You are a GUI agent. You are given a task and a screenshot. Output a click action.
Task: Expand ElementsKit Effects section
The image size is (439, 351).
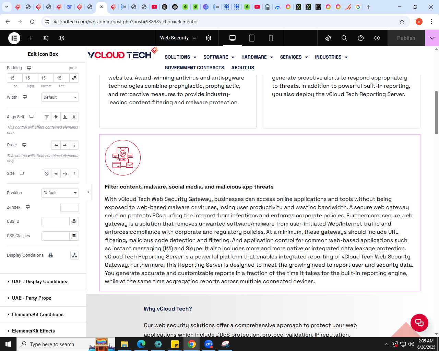coord(43,330)
